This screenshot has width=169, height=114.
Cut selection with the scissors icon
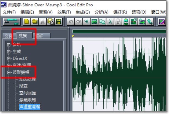110,22
